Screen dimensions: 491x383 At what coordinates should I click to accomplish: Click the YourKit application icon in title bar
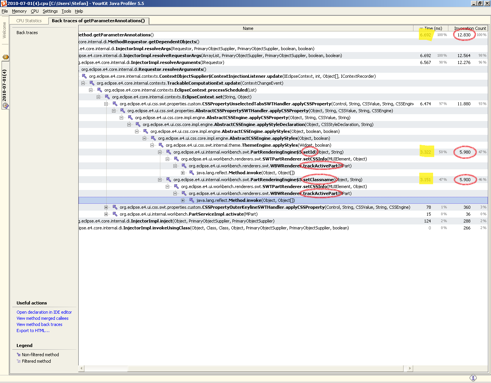(3, 3)
